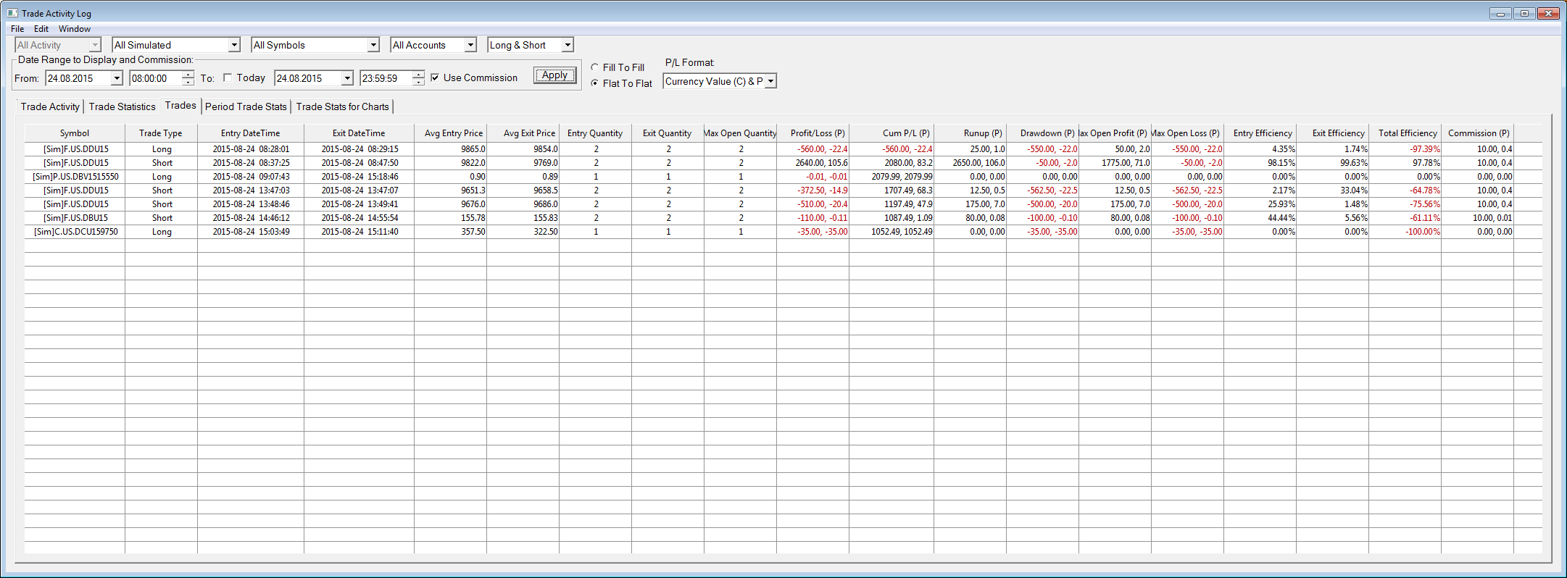Click the From time field 08:00:00
The height and width of the screenshot is (578, 1567).
tap(155, 78)
